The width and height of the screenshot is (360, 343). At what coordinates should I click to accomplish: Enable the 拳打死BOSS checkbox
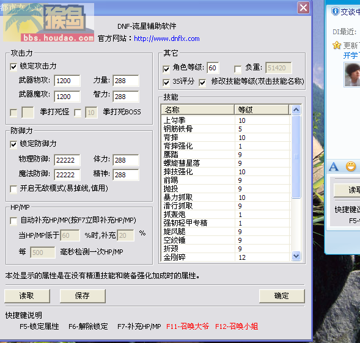[x=78, y=112]
